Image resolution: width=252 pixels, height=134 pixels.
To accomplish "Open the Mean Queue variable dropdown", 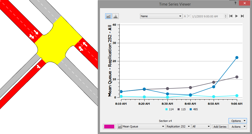I will coord(141,126).
